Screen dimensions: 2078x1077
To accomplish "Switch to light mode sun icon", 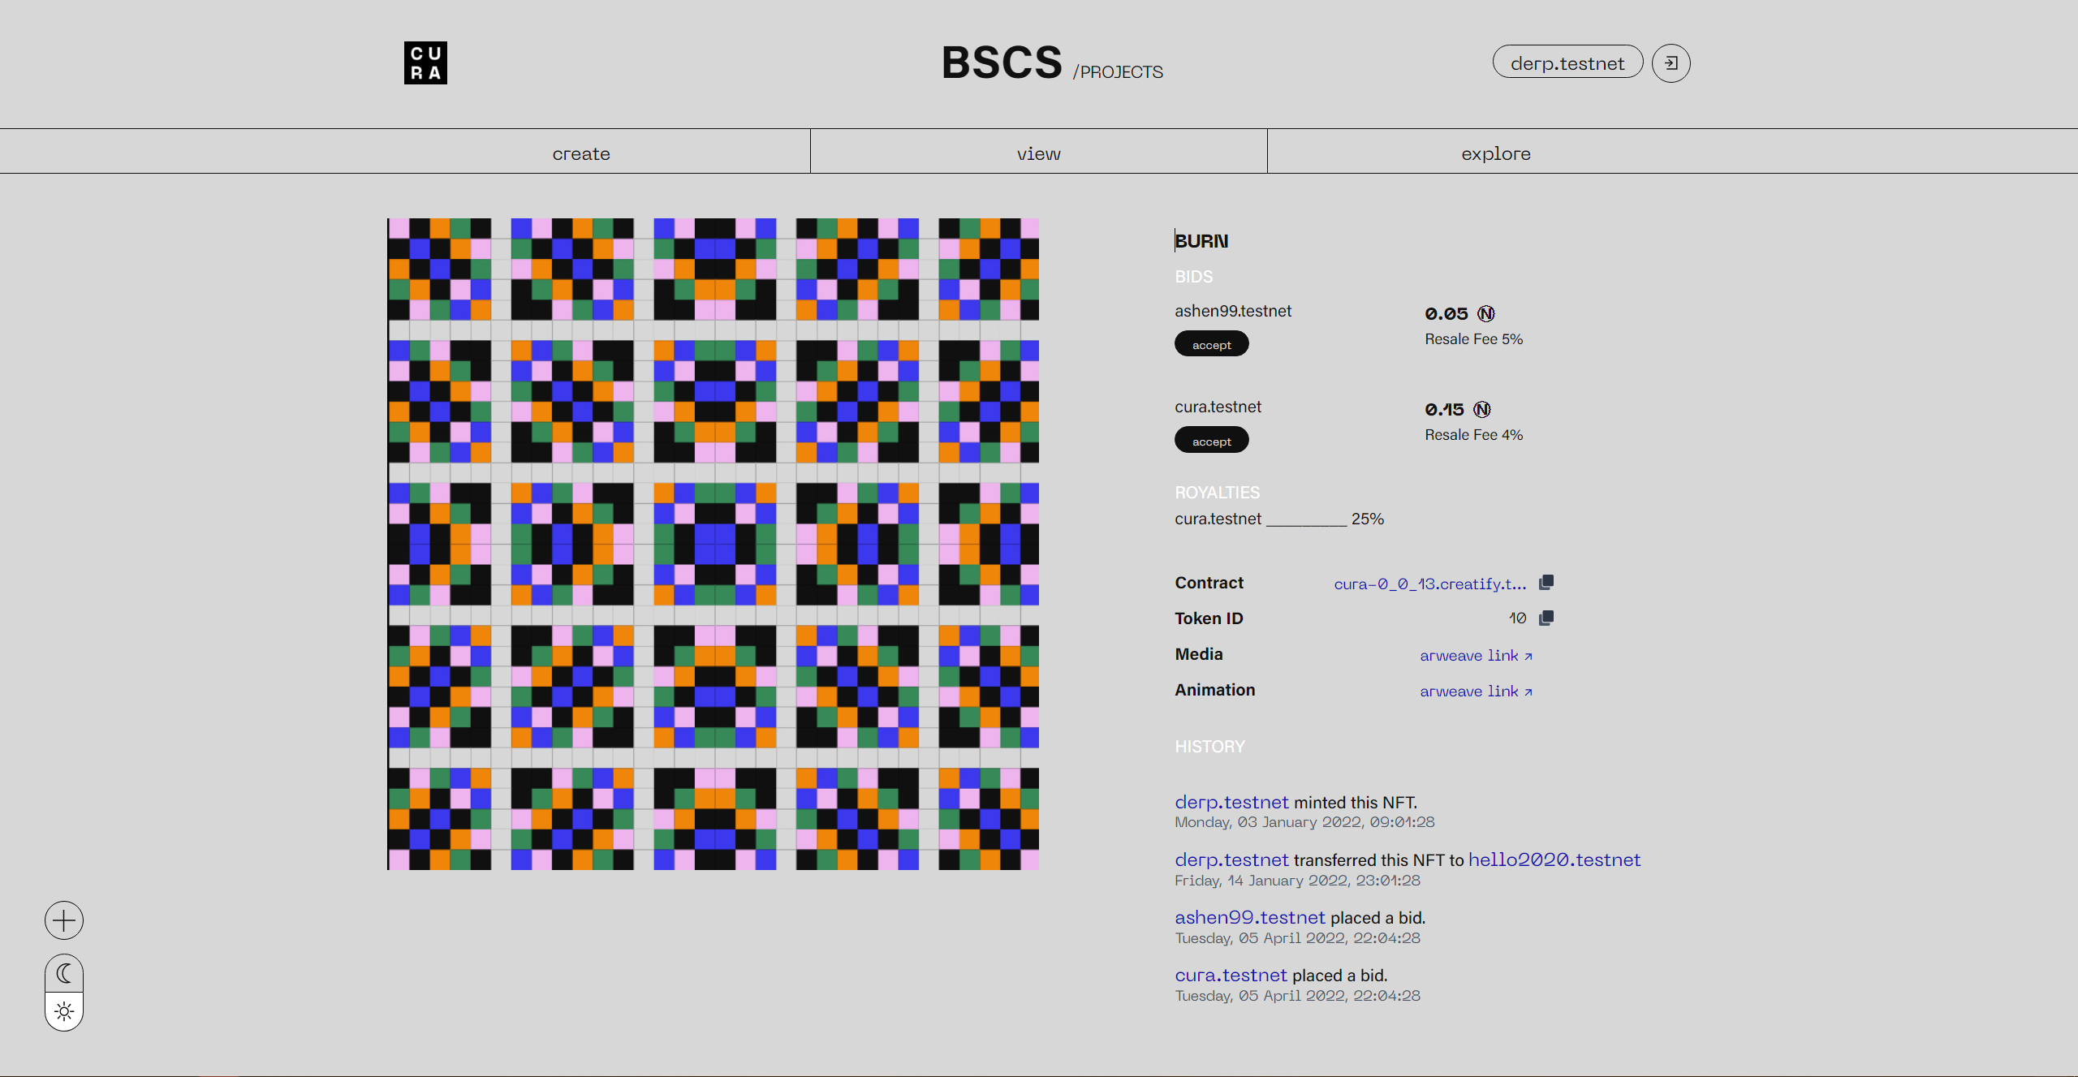I will (64, 1011).
